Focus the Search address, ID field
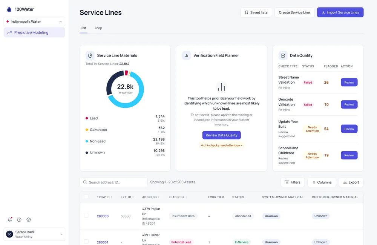 pyautogui.click(x=114, y=182)
